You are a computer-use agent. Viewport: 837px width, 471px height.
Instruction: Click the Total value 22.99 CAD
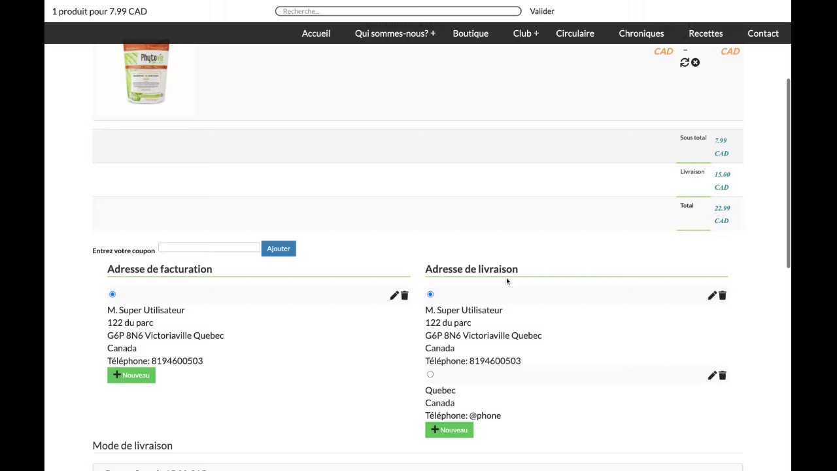click(722, 214)
